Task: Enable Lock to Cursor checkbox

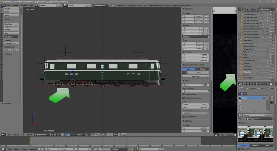Action: [x=184, y=94]
